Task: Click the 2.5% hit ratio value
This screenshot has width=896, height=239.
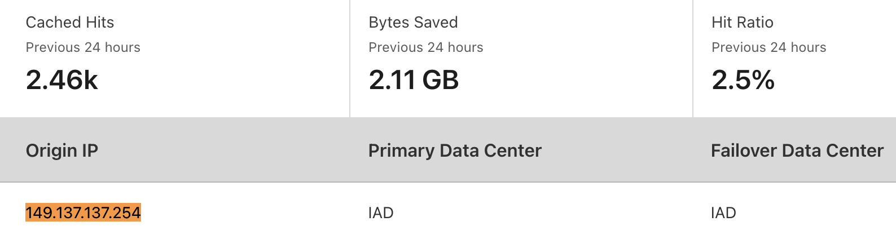Action: pos(743,80)
